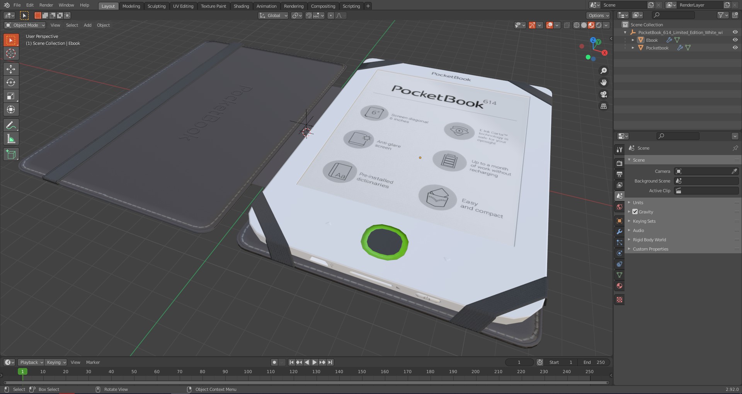Open the Particles properties tab
742x394 pixels.
(619, 242)
